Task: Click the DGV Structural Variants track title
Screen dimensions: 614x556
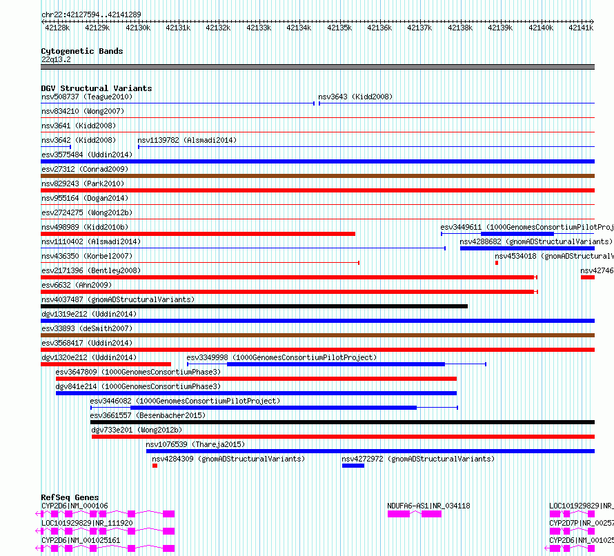Action: coord(97,88)
